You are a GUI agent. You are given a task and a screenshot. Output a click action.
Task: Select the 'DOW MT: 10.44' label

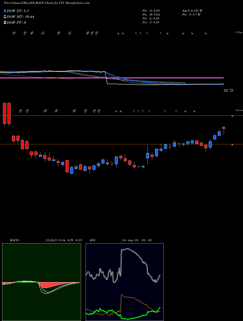click(20, 17)
